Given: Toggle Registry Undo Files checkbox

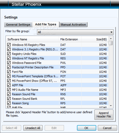Looking at the screenshot, I should tap(9, 54).
